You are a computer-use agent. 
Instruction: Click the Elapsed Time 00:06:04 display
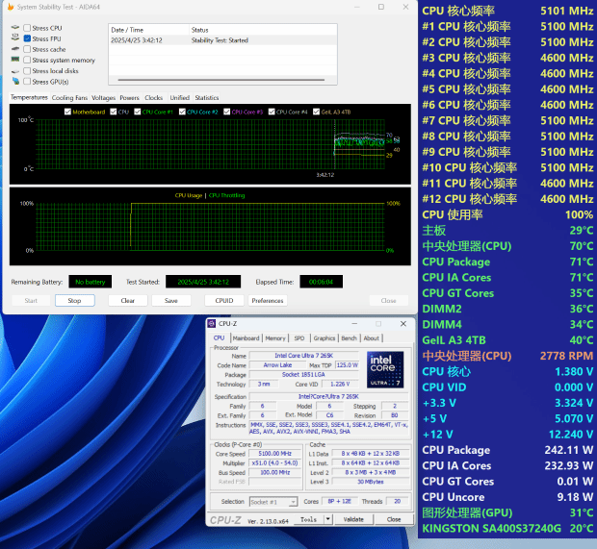point(321,282)
